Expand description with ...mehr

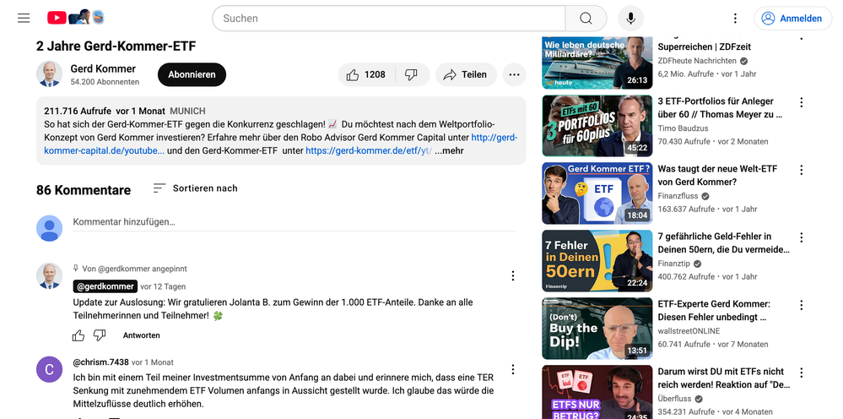(450, 150)
